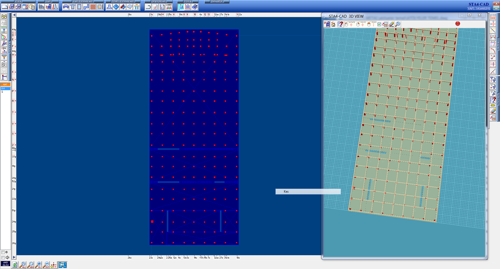
Task: Click the left arrow above the ruler
Action: click(14, 15)
